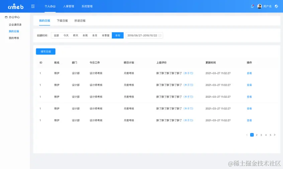This screenshot has width=283, height=169.
Task: Open the calendar icon in date range field
Action: tap(160, 35)
